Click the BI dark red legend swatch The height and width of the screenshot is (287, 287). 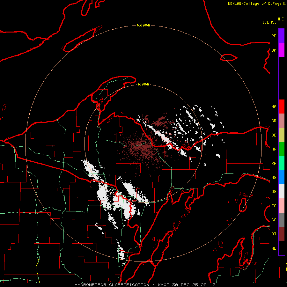(282, 234)
